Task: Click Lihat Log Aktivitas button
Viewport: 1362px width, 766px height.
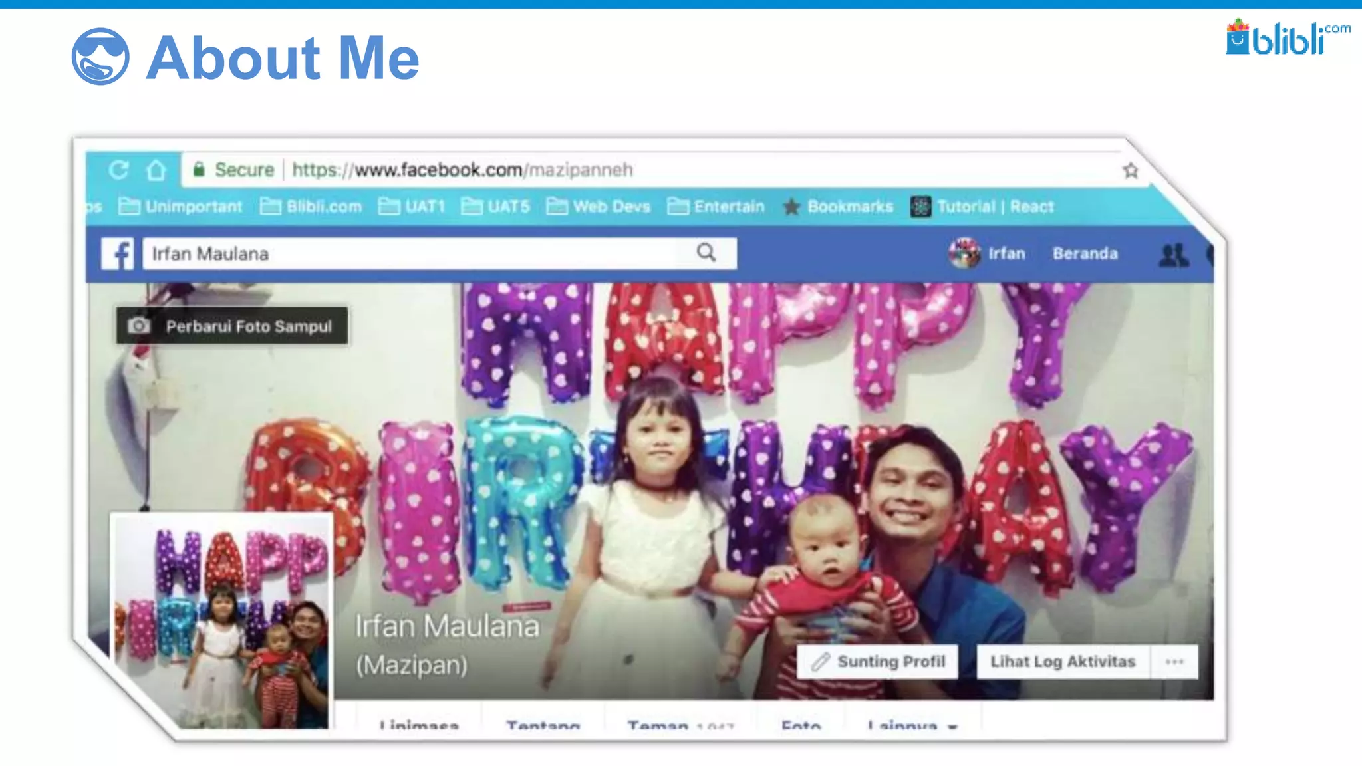Action: [1062, 662]
